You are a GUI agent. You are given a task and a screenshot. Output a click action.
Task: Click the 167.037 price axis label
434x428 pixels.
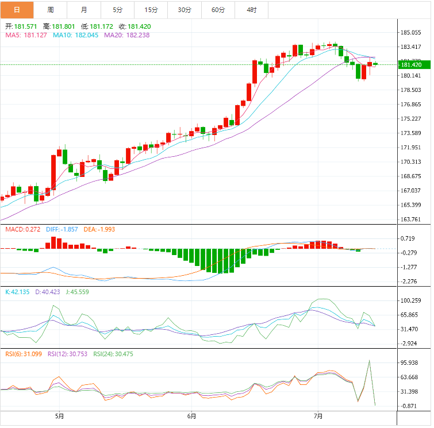tap(411, 191)
